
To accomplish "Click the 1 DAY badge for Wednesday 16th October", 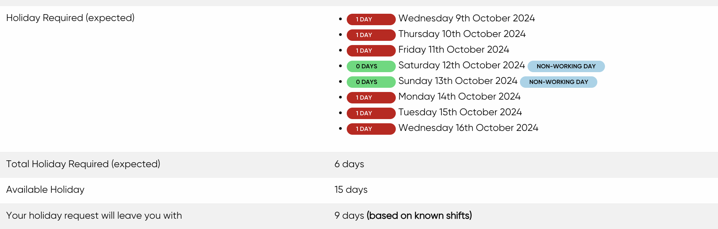I will click(x=371, y=129).
